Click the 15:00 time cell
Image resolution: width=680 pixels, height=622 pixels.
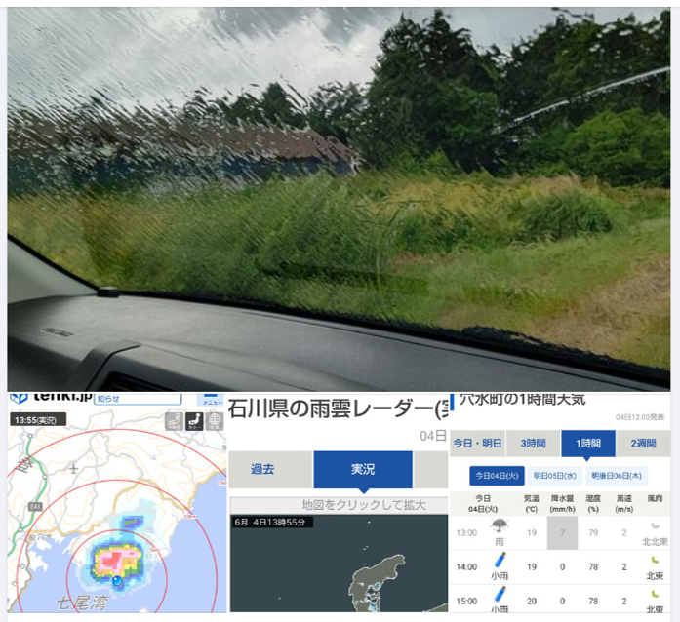pos(466,602)
